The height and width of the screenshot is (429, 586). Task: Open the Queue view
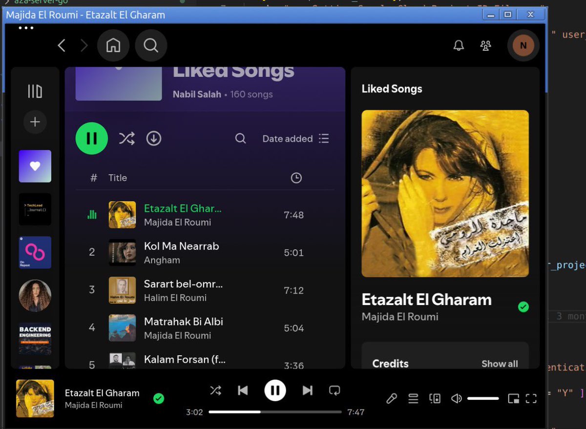tap(413, 399)
